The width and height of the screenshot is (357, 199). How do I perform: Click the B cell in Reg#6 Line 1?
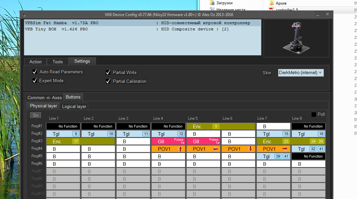pyautogui.click(x=63, y=164)
